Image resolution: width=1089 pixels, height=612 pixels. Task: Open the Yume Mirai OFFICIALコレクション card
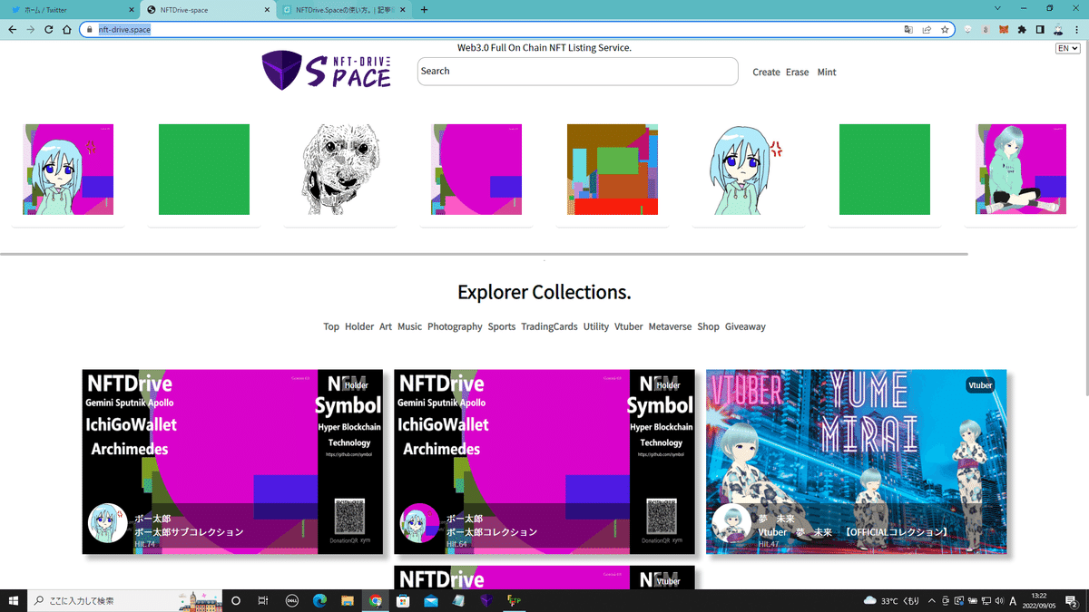856,461
